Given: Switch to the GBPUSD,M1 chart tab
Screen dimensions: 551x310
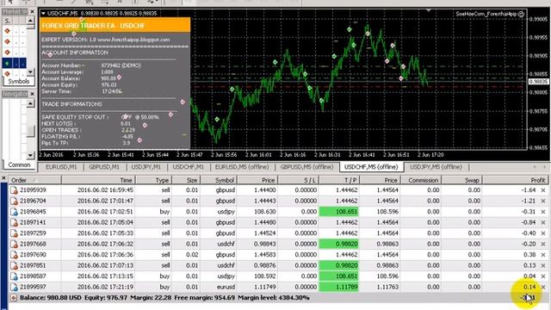Looking at the screenshot, I should (104, 167).
